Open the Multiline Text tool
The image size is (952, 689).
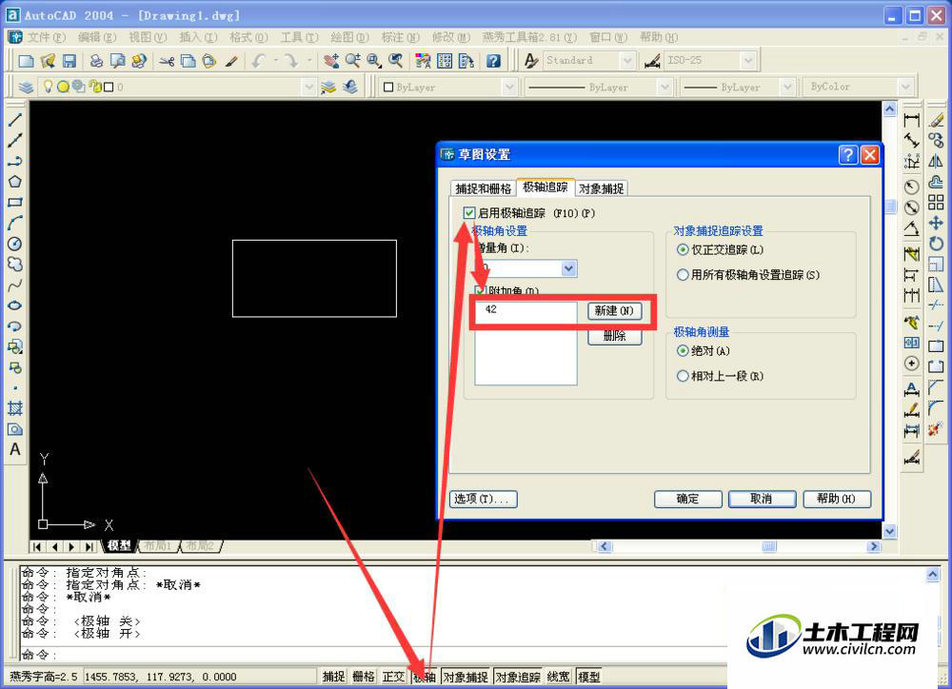point(15,449)
